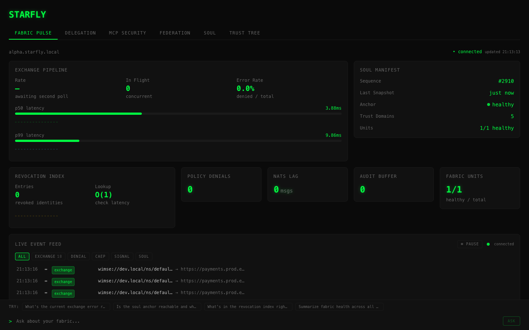
Task: Try the 'revocation index' suggestion
Action: pos(248,307)
